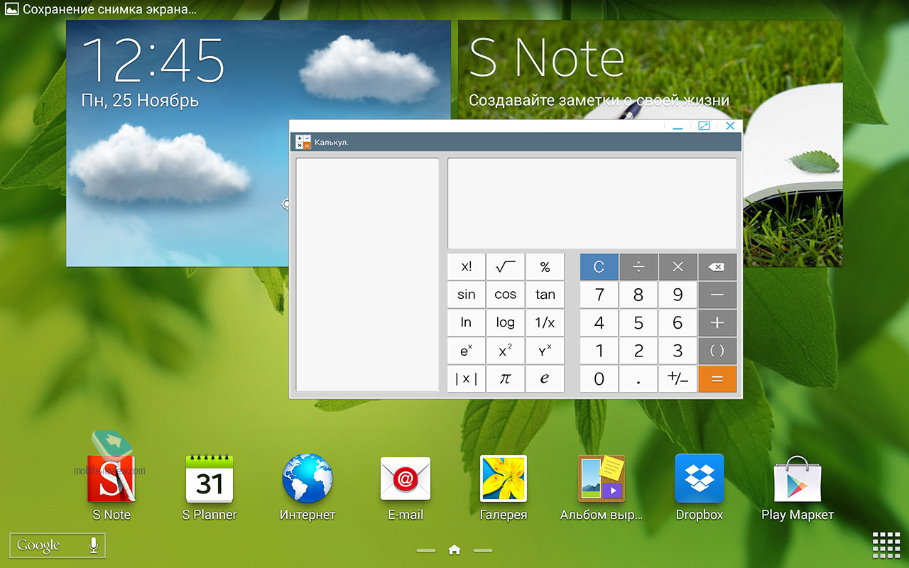Viewport: 909px width, 568px height.
Task: Tap digit 0 on calculator
Action: (599, 379)
